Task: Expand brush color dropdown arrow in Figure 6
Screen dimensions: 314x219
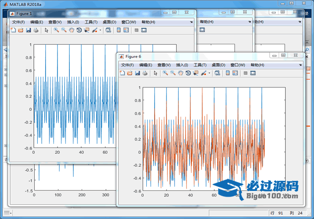Action: coord(209,73)
